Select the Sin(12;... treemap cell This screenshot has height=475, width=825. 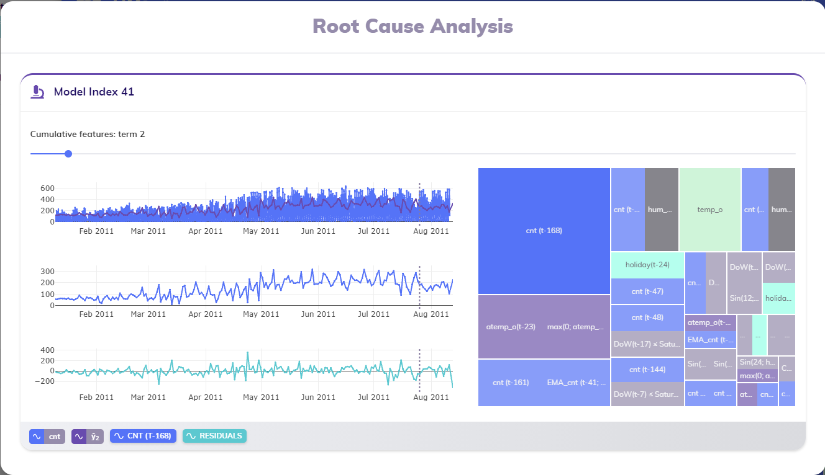click(x=744, y=298)
